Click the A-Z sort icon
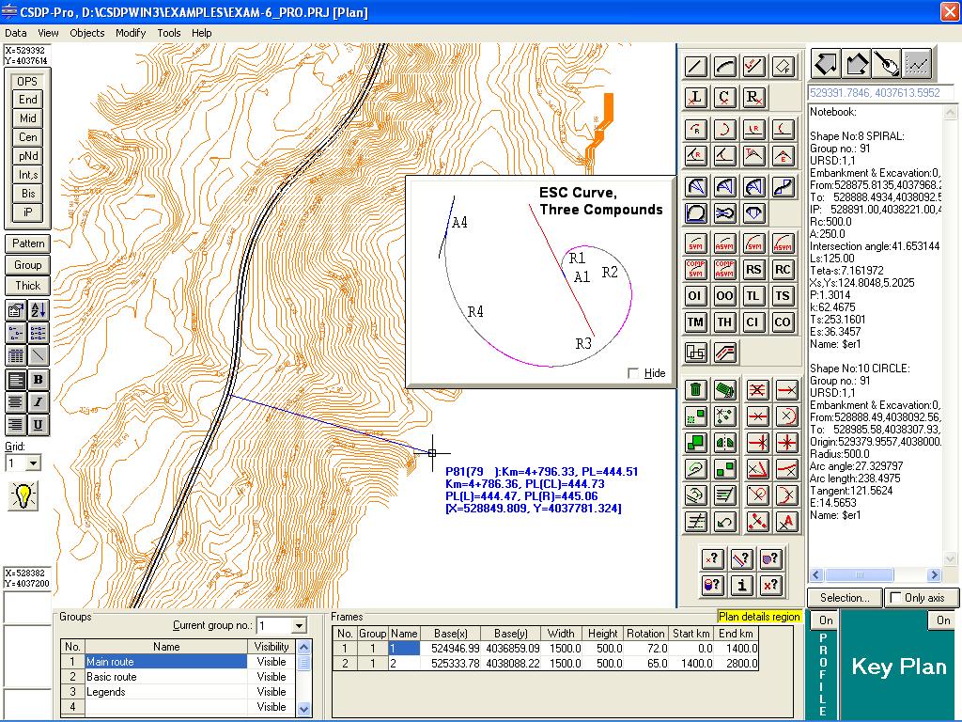The height and width of the screenshot is (722, 962). pos(39,310)
